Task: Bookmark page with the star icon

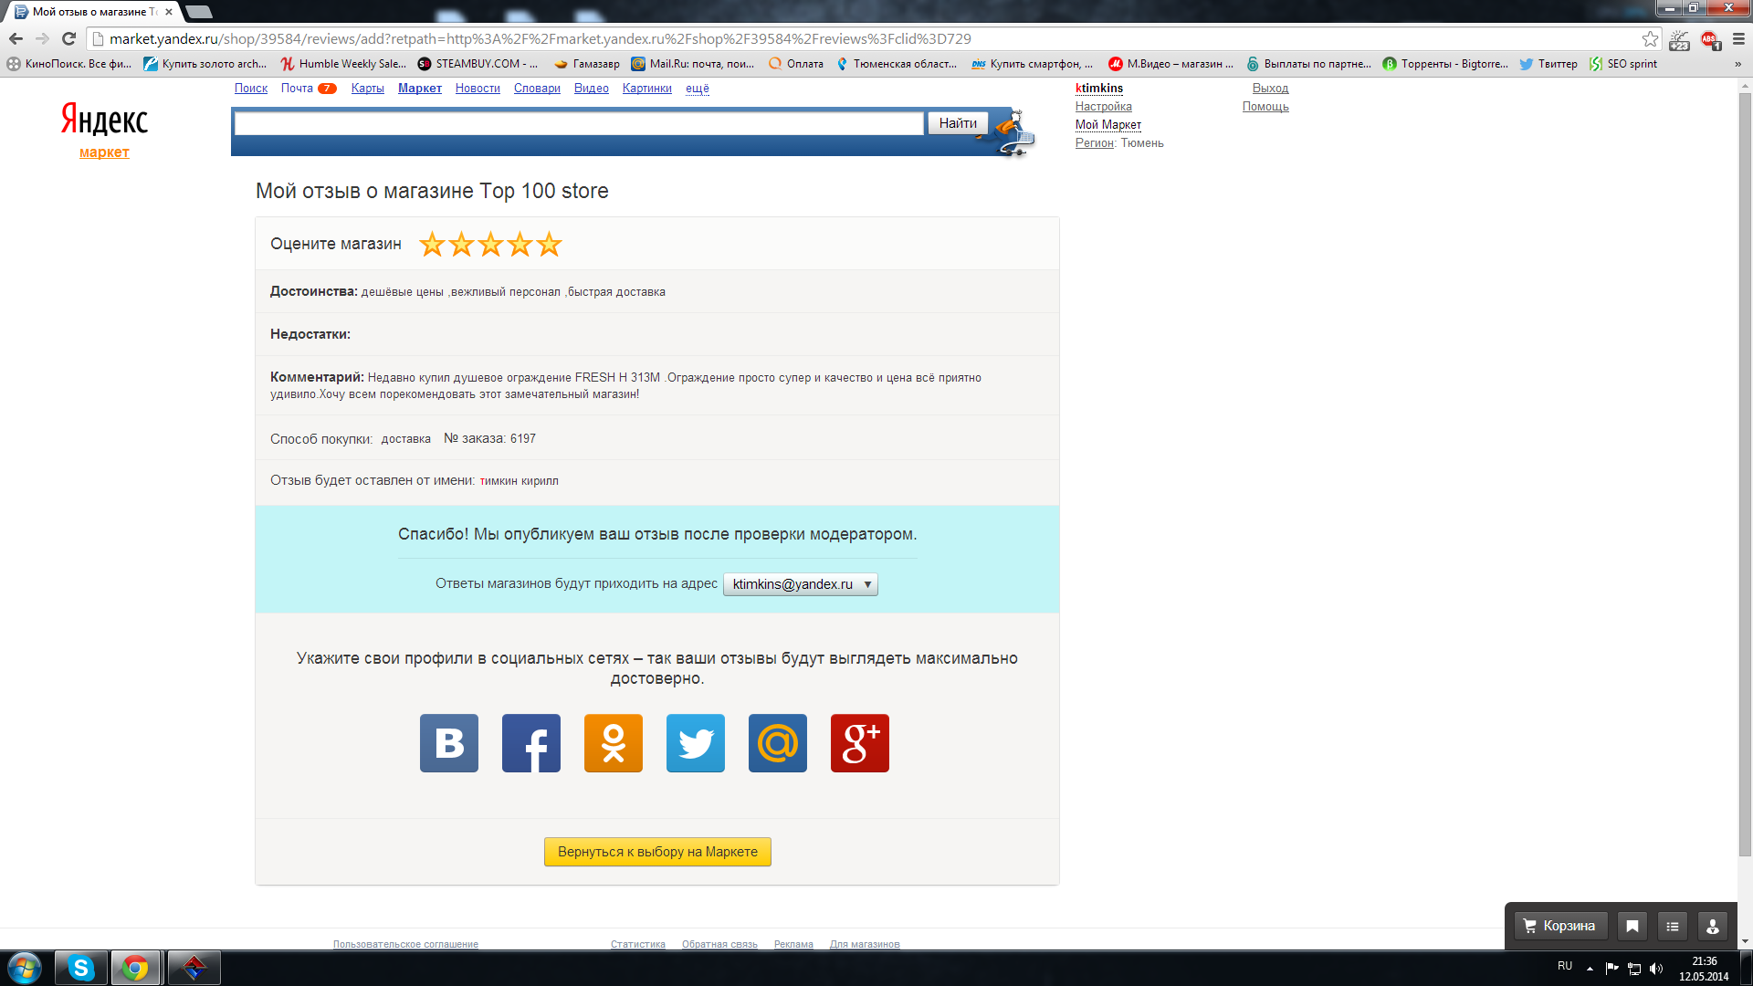Action: tap(1650, 38)
